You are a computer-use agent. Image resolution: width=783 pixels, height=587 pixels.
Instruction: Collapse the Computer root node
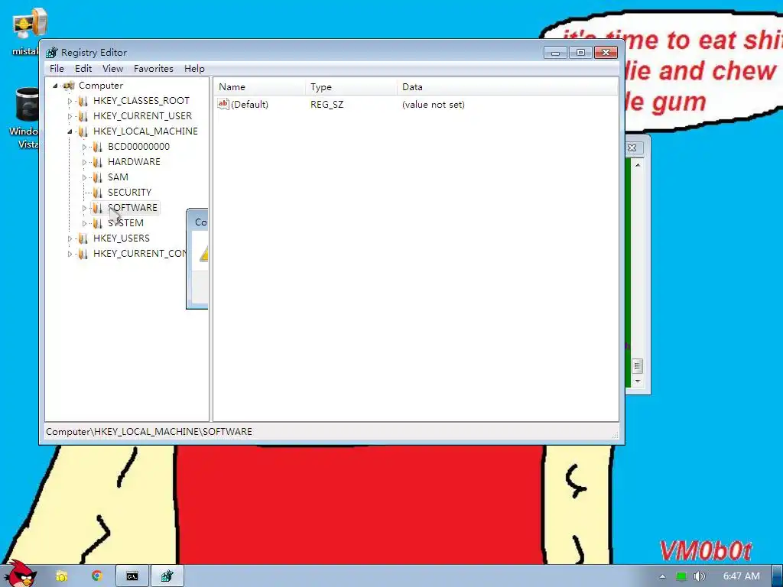(x=55, y=86)
